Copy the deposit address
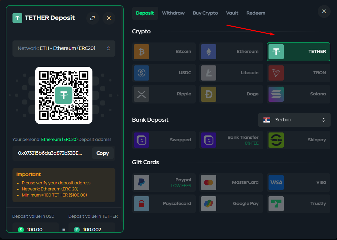Screen dimensions: 337x240 point(103,153)
